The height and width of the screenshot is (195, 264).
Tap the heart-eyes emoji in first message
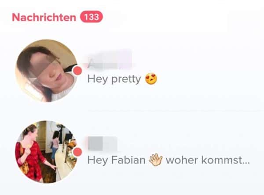(x=151, y=79)
